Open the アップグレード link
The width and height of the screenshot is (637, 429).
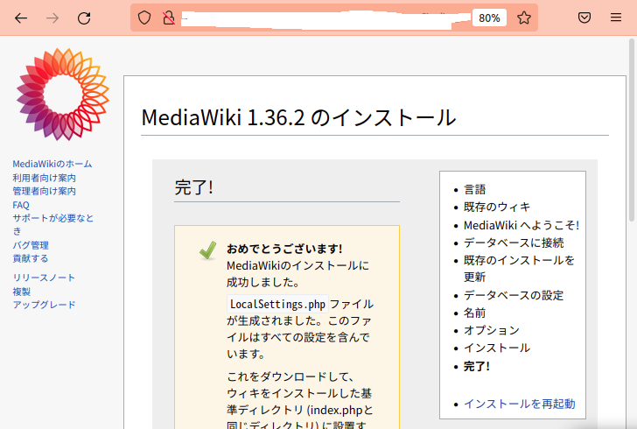coord(45,305)
